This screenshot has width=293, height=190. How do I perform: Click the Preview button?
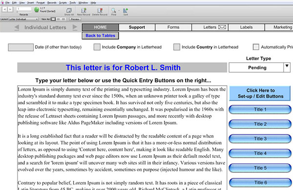pyautogui.click(x=75, y=19)
